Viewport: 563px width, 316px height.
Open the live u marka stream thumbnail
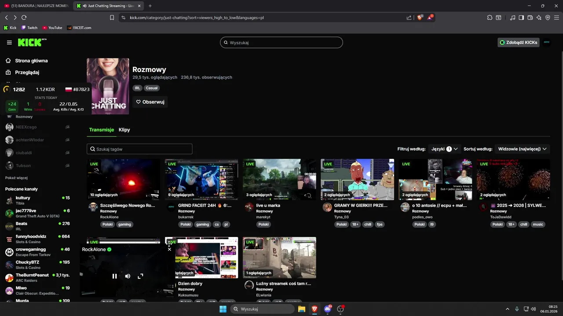279,180
